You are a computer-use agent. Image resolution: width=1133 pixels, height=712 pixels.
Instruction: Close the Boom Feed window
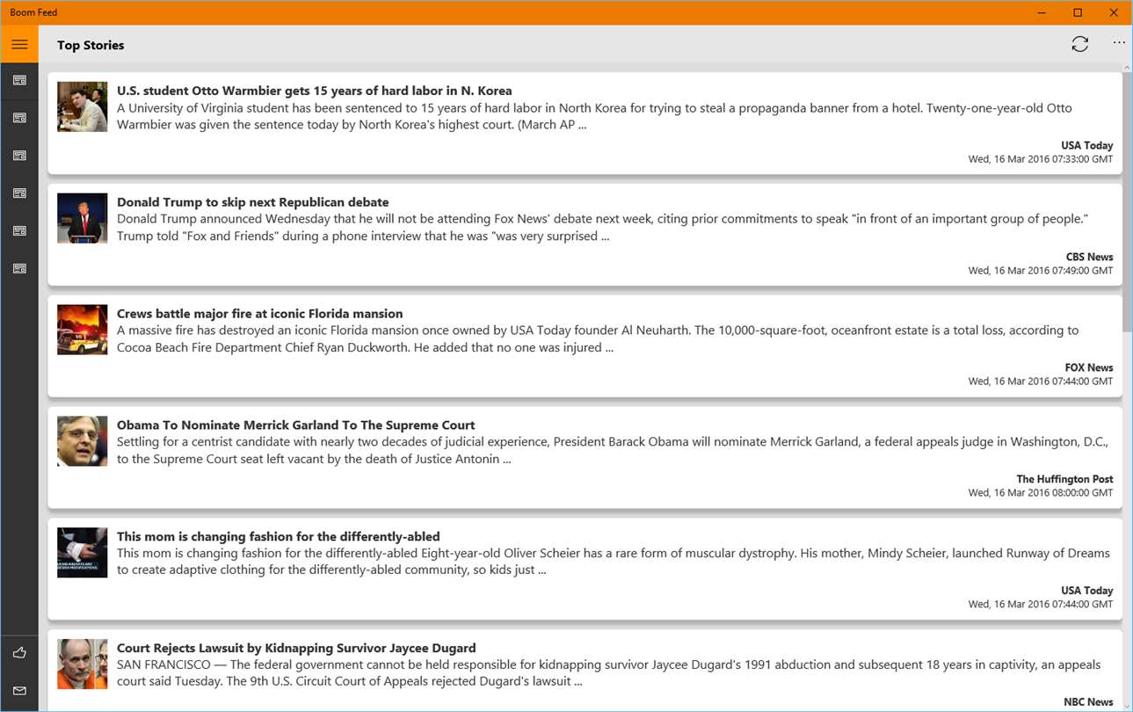click(x=1114, y=12)
